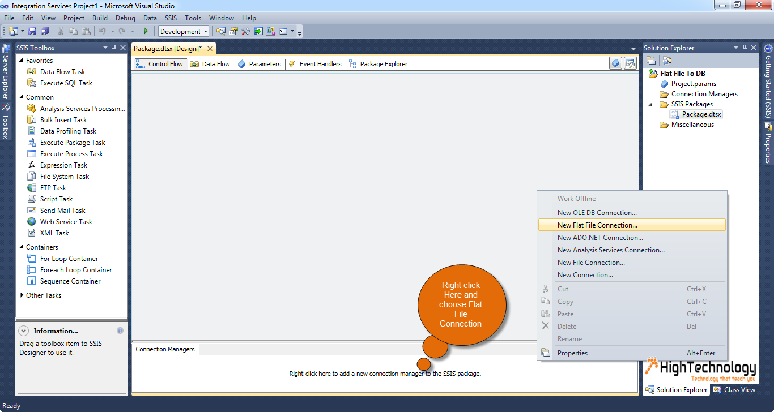Select the FTP Task globe icon
Image resolution: width=774 pixels, height=412 pixels.
coord(32,187)
